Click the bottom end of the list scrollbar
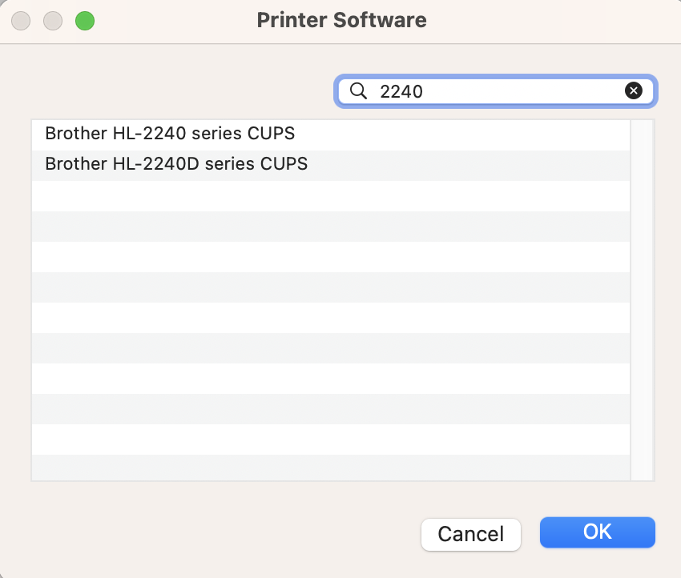The width and height of the screenshot is (681, 578). (642, 472)
